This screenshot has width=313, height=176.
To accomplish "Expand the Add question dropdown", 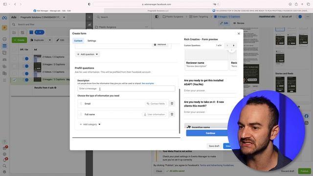I will click(x=88, y=54).
